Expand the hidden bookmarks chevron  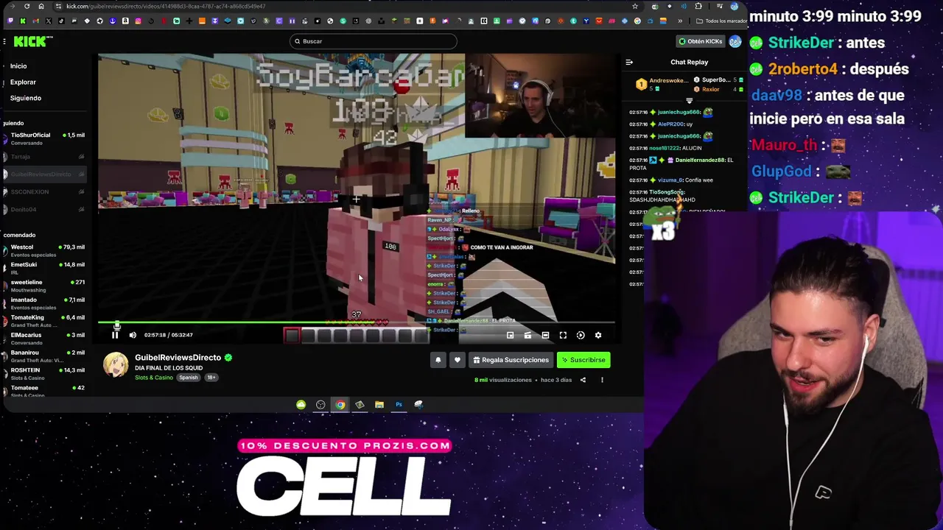tap(680, 21)
